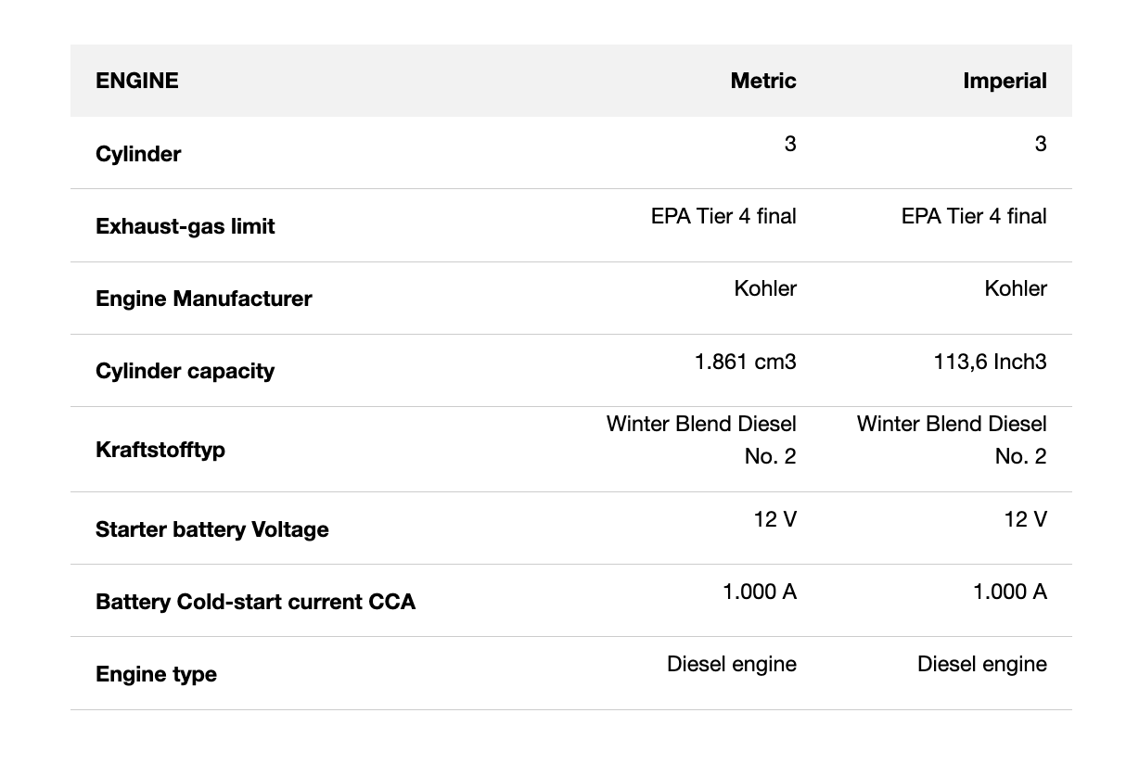This screenshot has height=764, width=1139.
Task: Click the Starter battery Voltage label
Action: [211, 529]
